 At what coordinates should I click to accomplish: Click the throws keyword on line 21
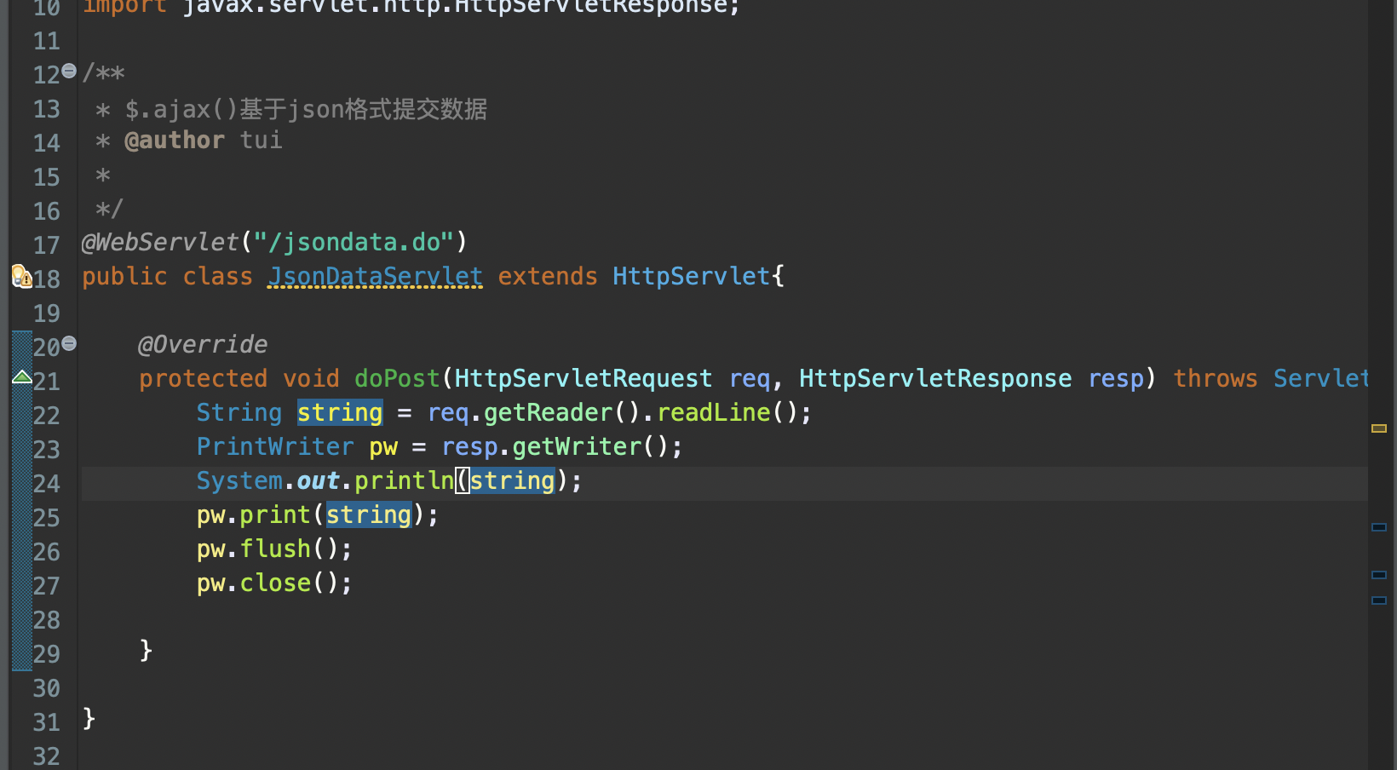pos(1215,378)
